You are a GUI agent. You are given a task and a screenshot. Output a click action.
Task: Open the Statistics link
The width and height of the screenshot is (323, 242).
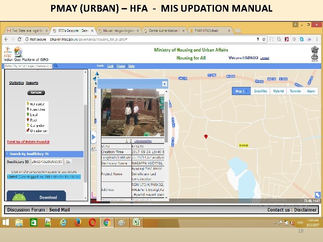pos(17,83)
